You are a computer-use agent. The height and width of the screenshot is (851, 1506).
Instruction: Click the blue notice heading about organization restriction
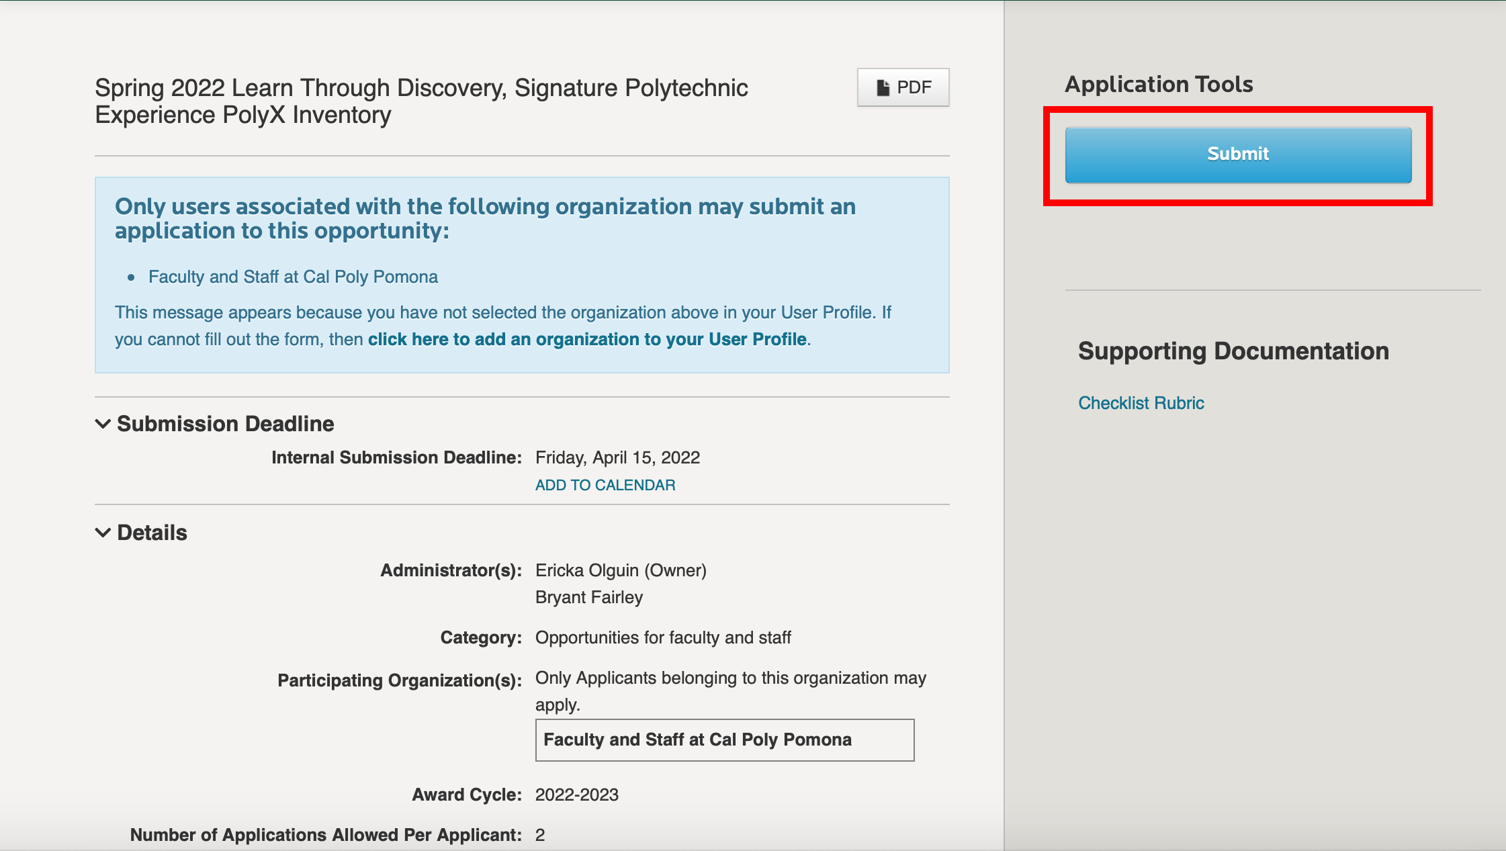(x=485, y=218)
